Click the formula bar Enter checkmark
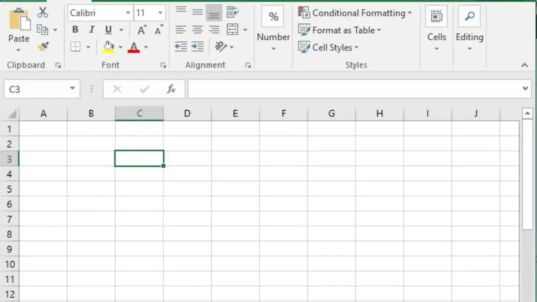The image size is (537, 302). pos(144,89)
